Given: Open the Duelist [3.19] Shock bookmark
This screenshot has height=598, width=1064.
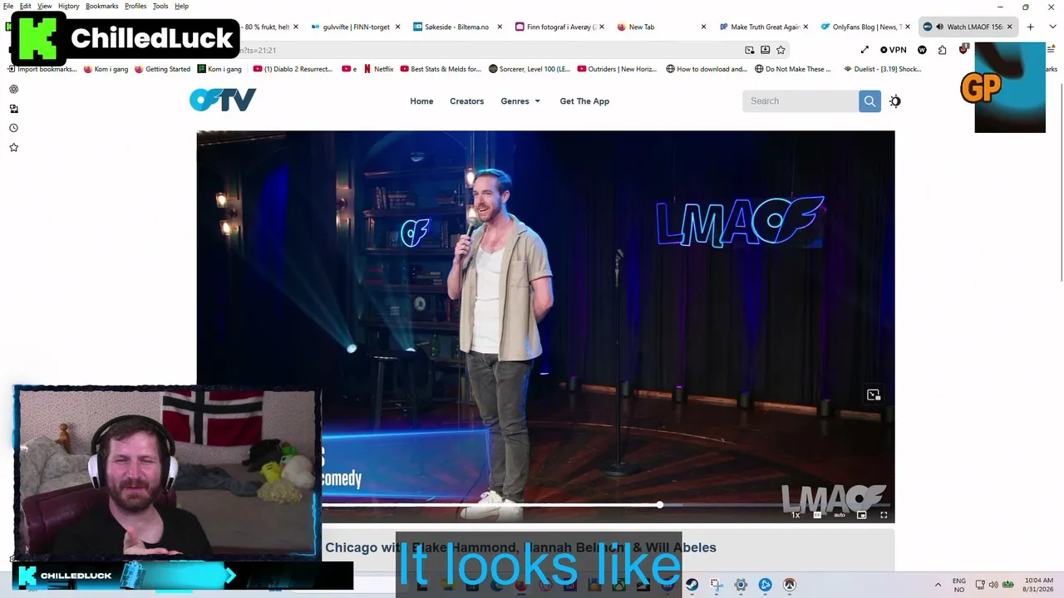Looking at the screenshot, I should click(882, 69).
